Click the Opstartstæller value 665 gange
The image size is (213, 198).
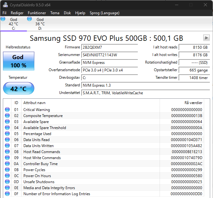pos(194,70)
